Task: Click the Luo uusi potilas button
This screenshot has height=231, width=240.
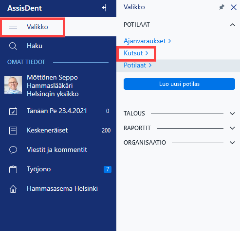Action: click(179, 84)
